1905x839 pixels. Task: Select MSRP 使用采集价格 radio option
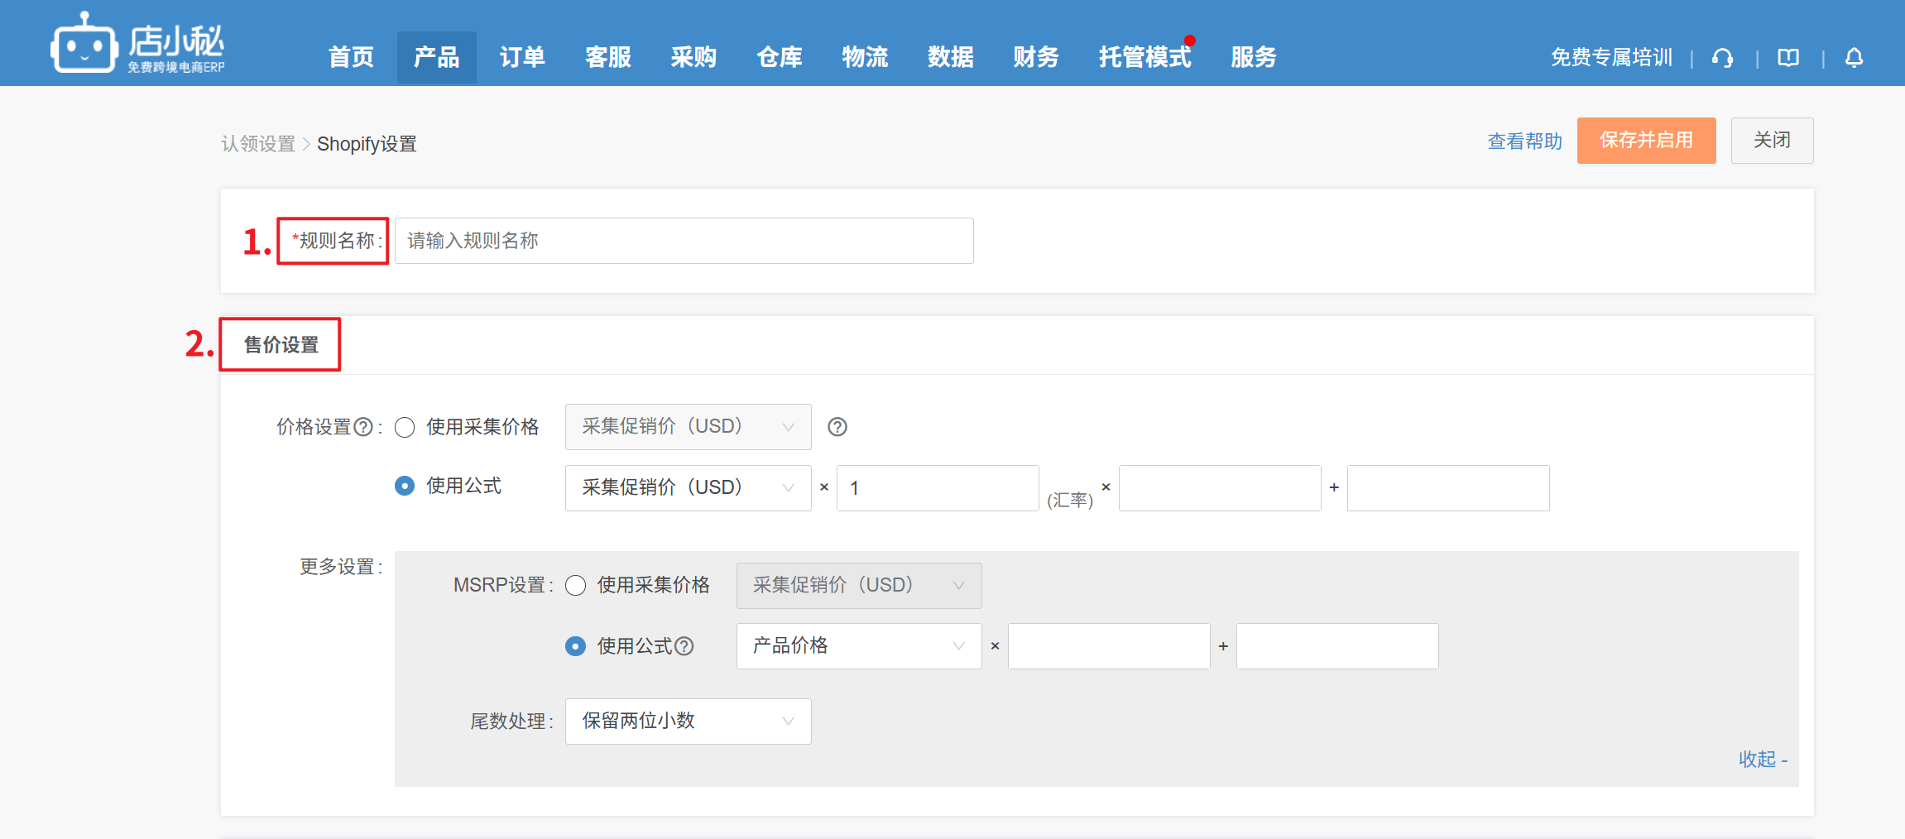[576, 586]
